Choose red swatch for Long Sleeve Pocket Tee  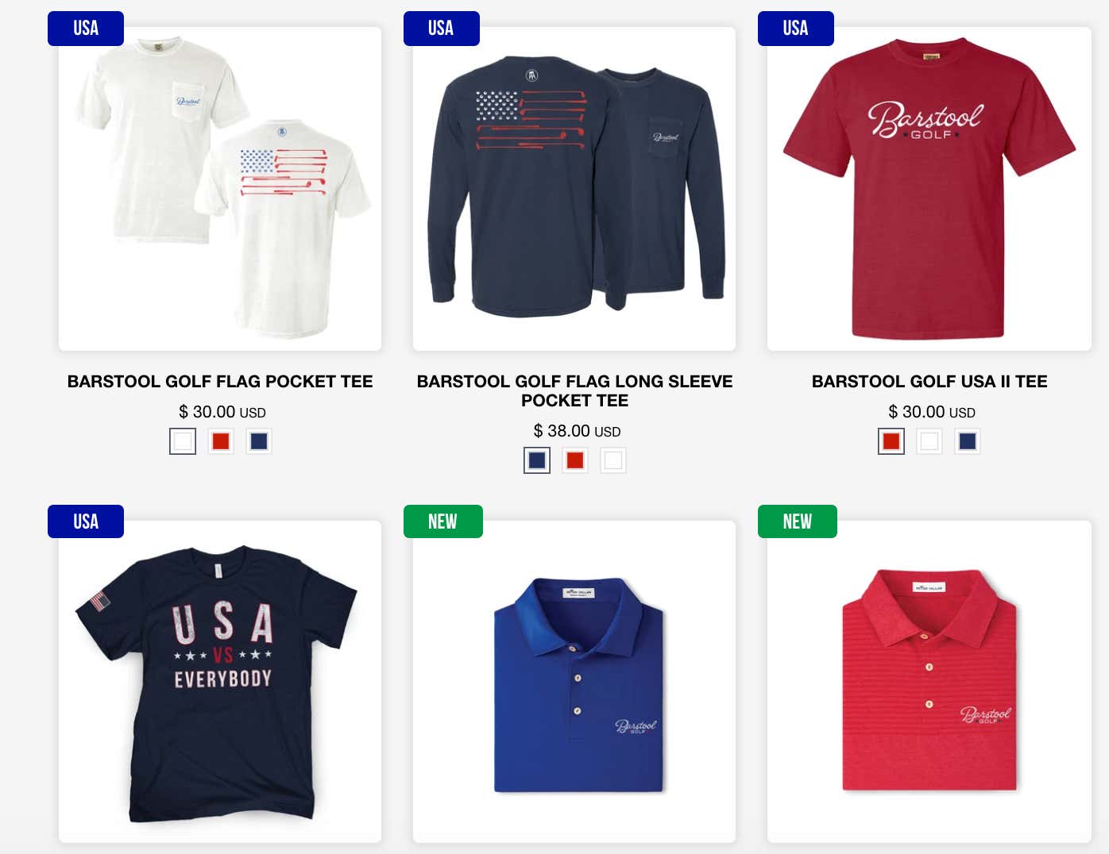point(575,460)
